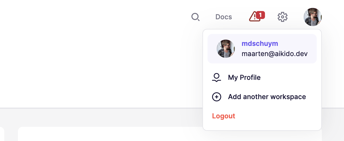Click the avatar photo inside the account card
This screenshot has height=141, width=344.
pos(226,49)
